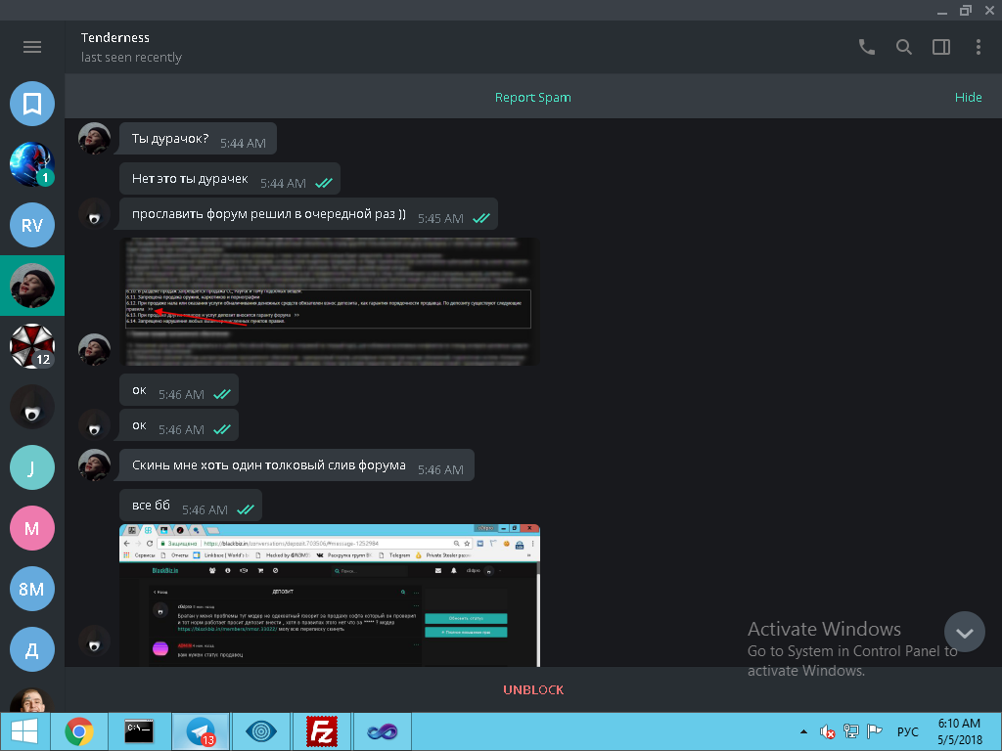Open the pink M contact chat

pos(32,528)
